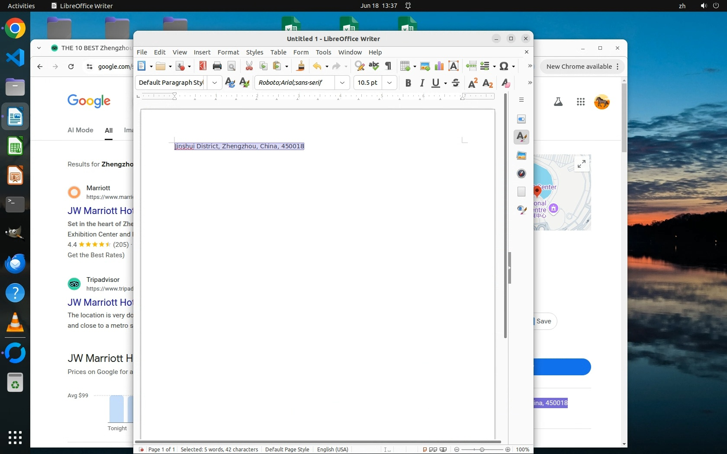Insert a chart using the toolbar icon
727x454 pixels.
point(439,66)
